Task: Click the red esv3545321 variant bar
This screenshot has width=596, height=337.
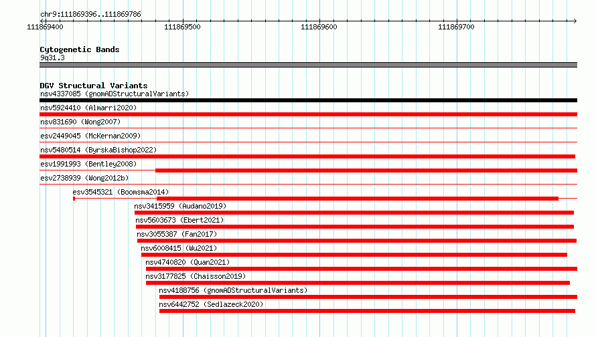Action: [358, 199]
